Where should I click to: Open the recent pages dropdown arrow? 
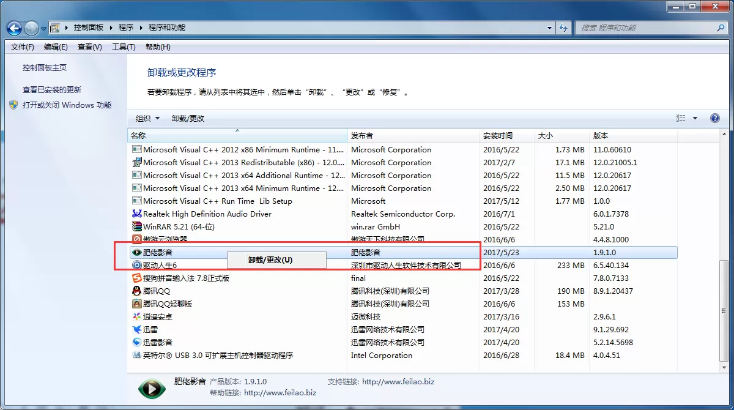coord(44,28)
